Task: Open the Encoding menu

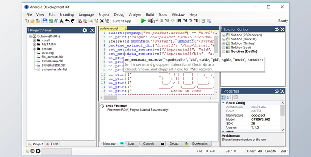Action: [66, 14]
